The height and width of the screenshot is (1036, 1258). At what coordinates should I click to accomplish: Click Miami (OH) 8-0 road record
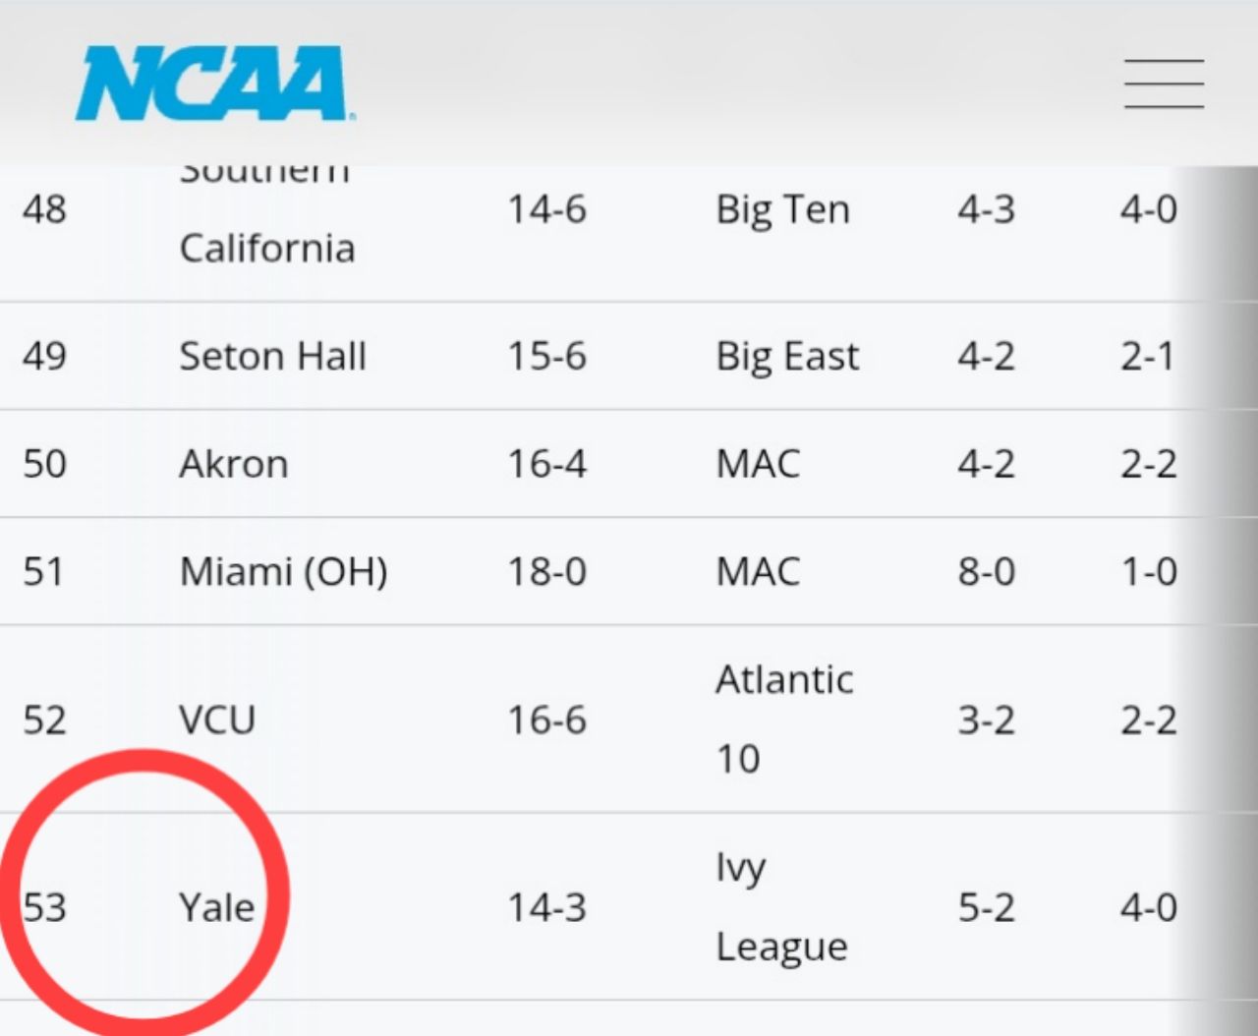[986, 571]
